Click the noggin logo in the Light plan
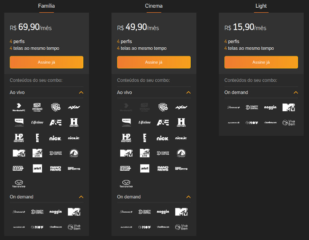The image size is (309, 240). tap(270, 108)
